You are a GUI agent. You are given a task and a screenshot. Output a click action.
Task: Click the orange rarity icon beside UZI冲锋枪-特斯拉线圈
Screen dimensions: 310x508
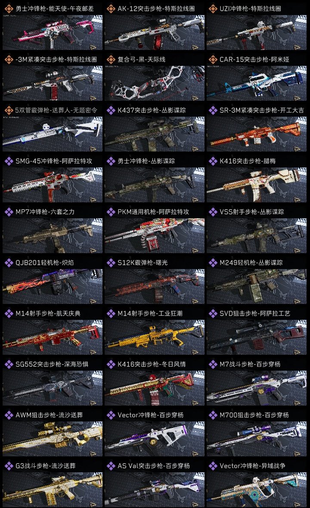(213, 9)
